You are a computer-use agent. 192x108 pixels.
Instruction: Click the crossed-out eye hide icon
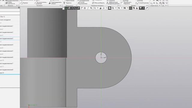point(119,8)
